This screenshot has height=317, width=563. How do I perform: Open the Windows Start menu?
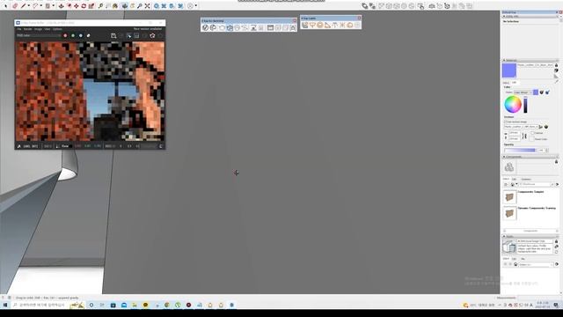pos(5,306)
